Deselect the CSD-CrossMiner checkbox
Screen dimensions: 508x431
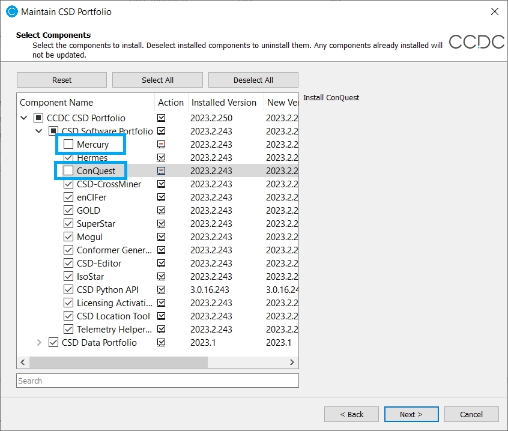pyautogui.click(x=68, y=184)
